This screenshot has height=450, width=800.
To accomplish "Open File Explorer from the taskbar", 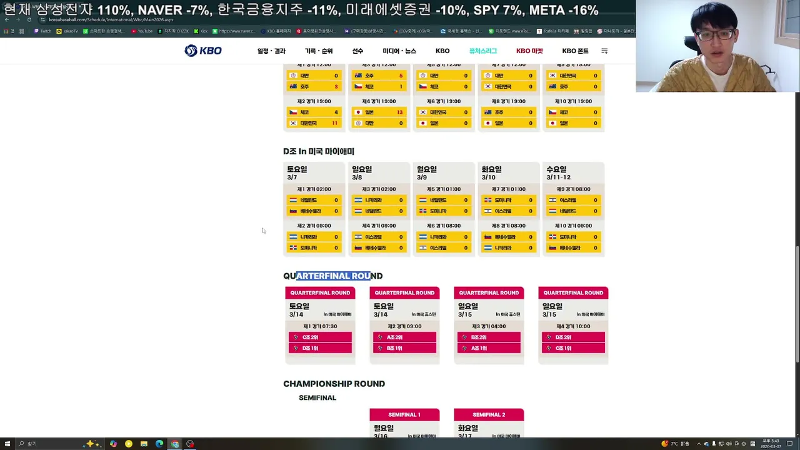I will [144, 444].
